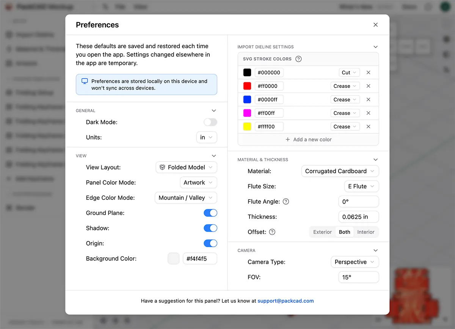
Task: Open the Offset help icon
Action: [x=272, y=232]
